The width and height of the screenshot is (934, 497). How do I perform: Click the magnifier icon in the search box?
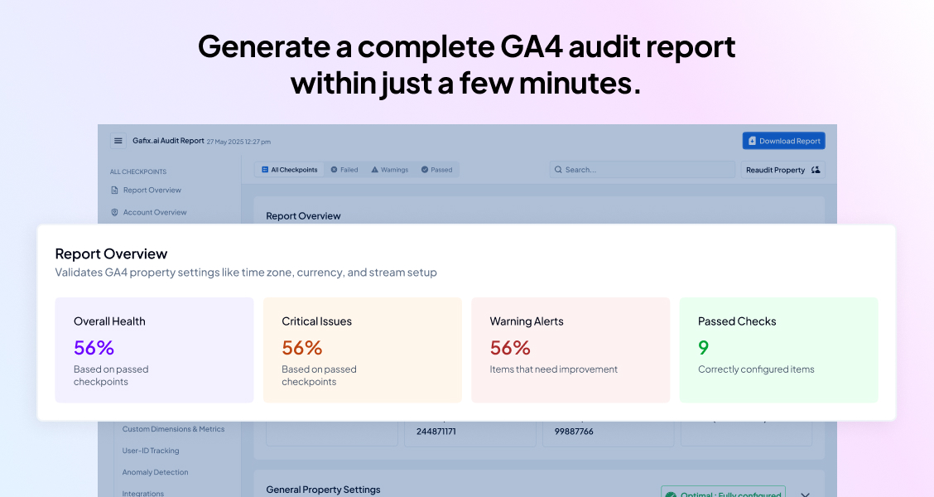tap(558, 170)
